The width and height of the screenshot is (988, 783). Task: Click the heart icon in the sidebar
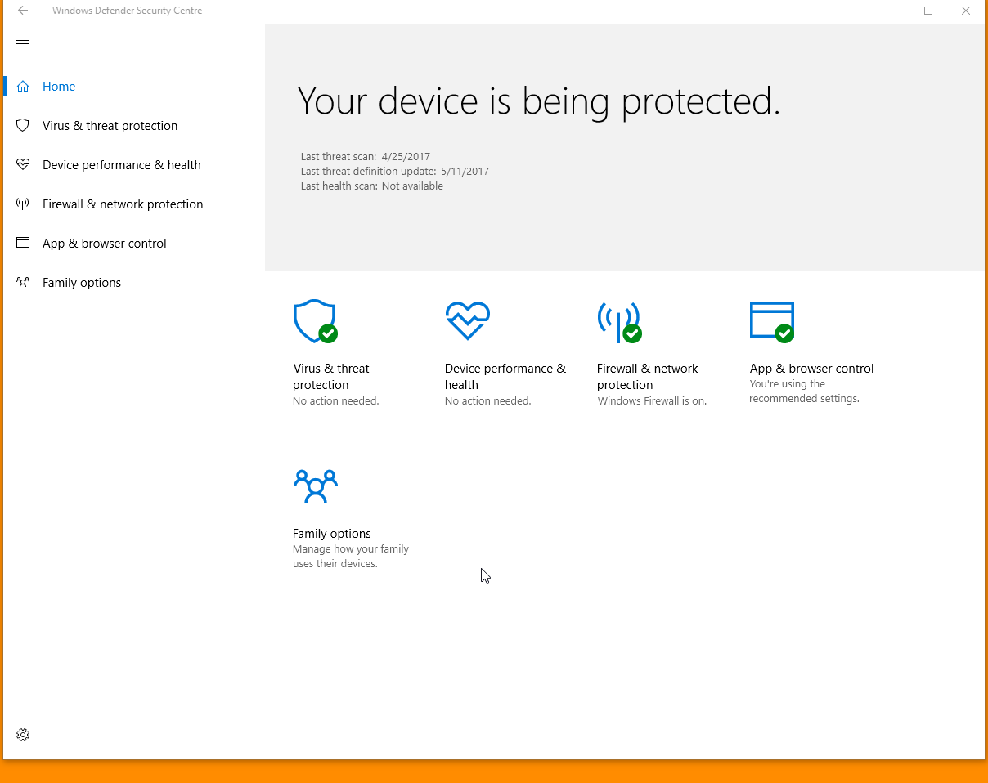click(23, 165)
